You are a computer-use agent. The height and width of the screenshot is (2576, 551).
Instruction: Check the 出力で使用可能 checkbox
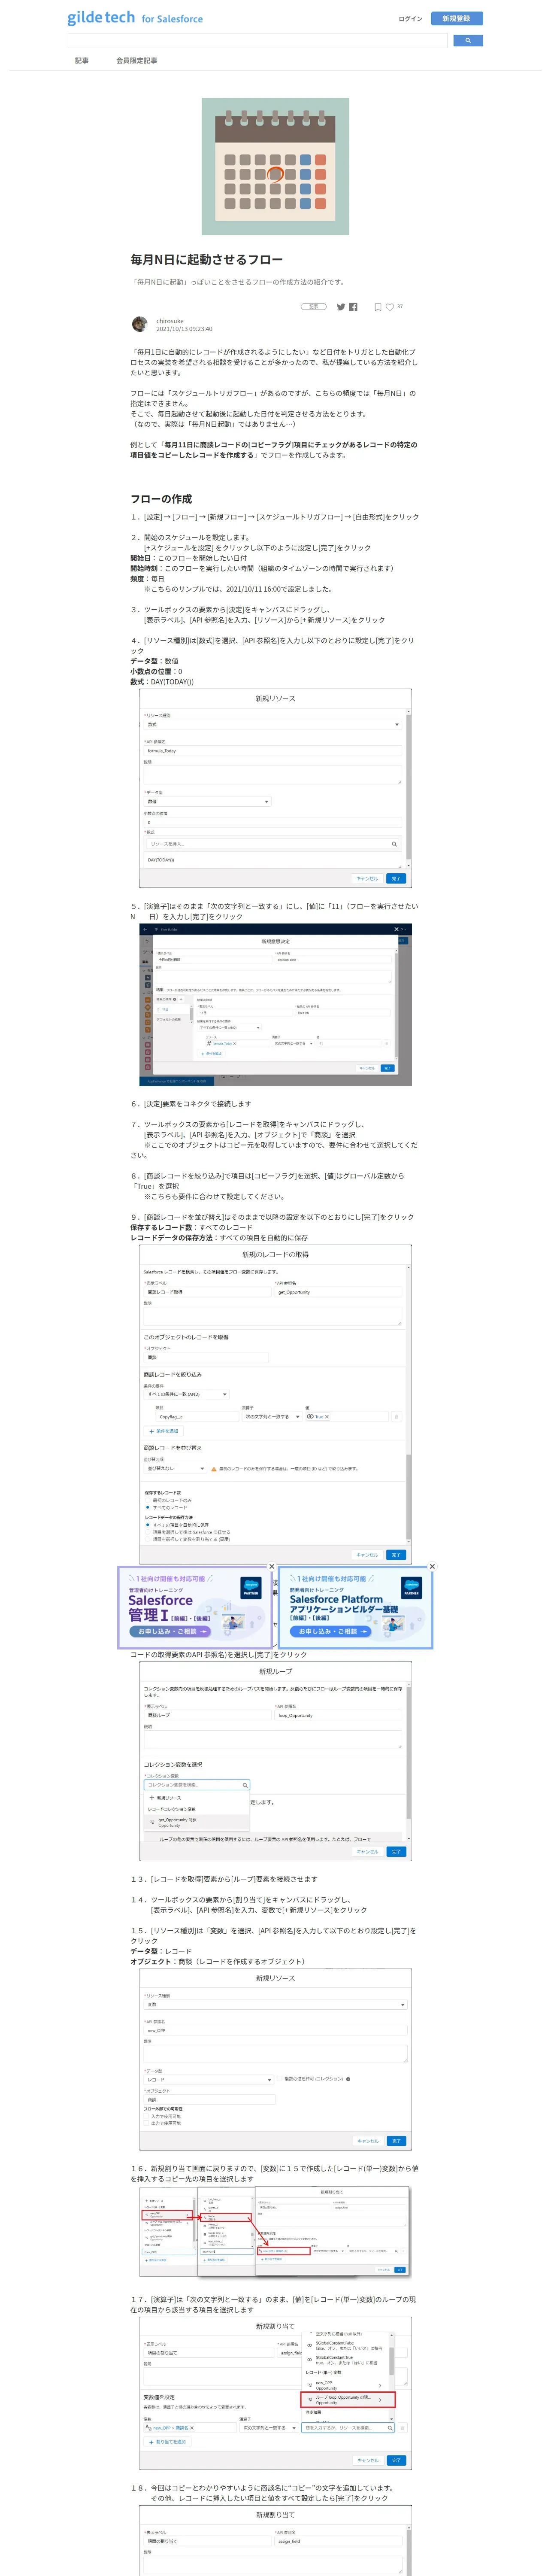pyautogui.click(x=148, y=2123)
